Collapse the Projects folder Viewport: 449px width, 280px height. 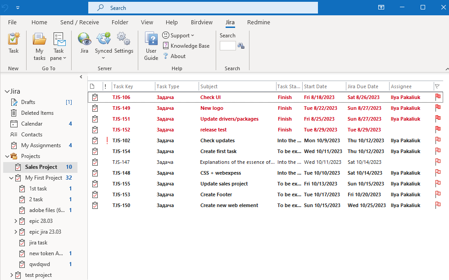pos(7,156)
